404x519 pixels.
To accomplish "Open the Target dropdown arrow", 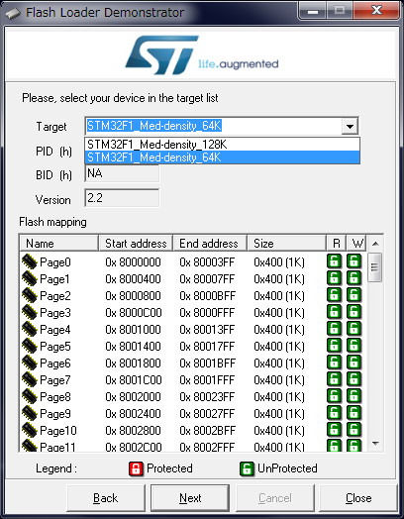I will [350, 126].
